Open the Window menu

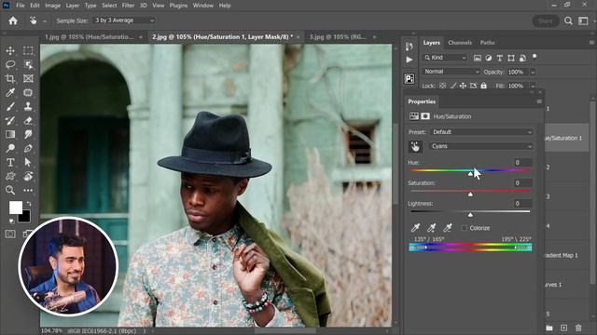click(202, 6)
